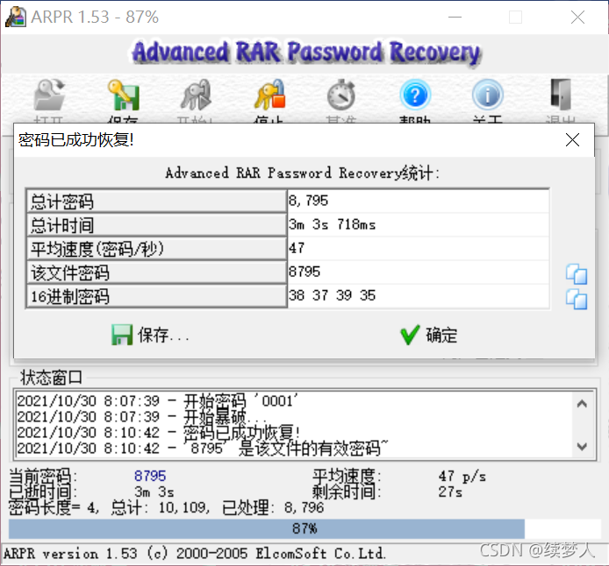The height and width of the screenshot is (566, 609).
Task: Click the Open file toolbar icon
Action: click(x=49, y=95)
